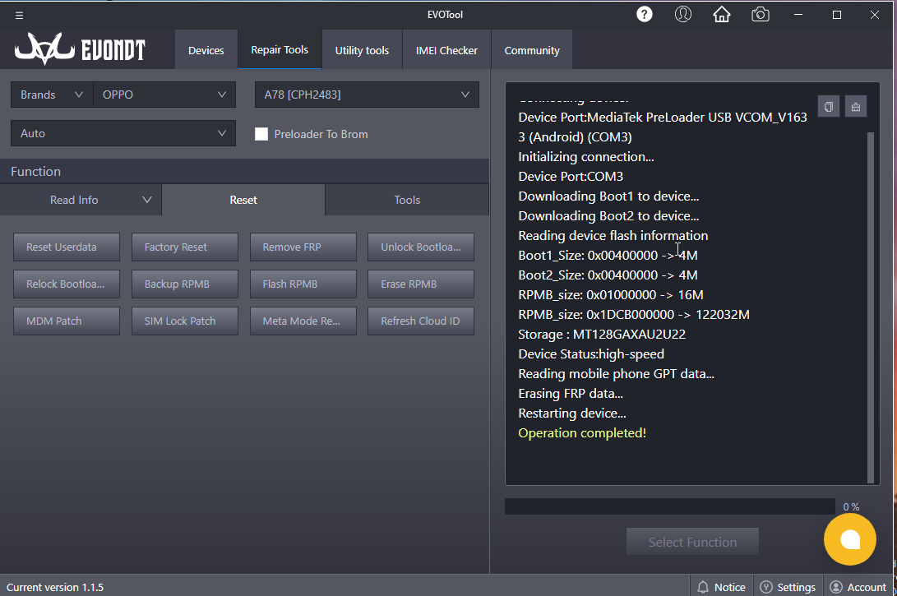Expand the OPPO brand dropdown
Image resolution: width=897 pixels, height=596 pixels.
click(164, 95)
